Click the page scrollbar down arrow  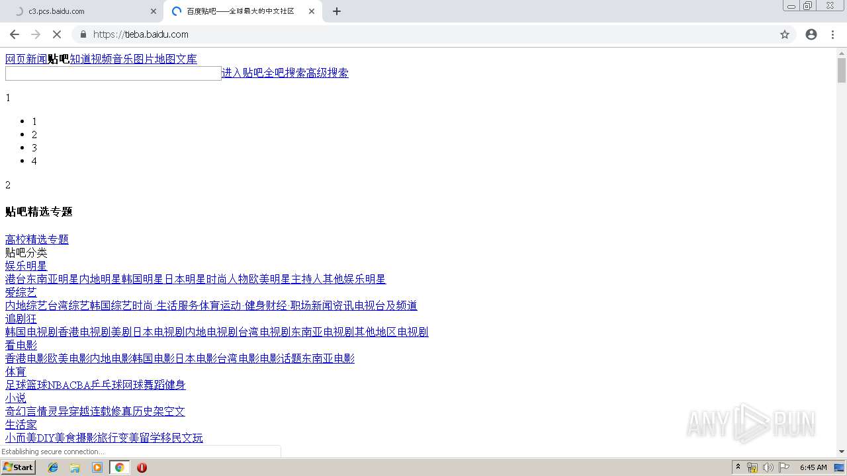(842, 452)
